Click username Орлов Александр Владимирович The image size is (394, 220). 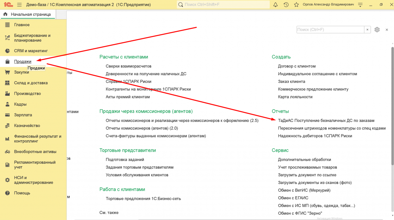tap(328, 5)
